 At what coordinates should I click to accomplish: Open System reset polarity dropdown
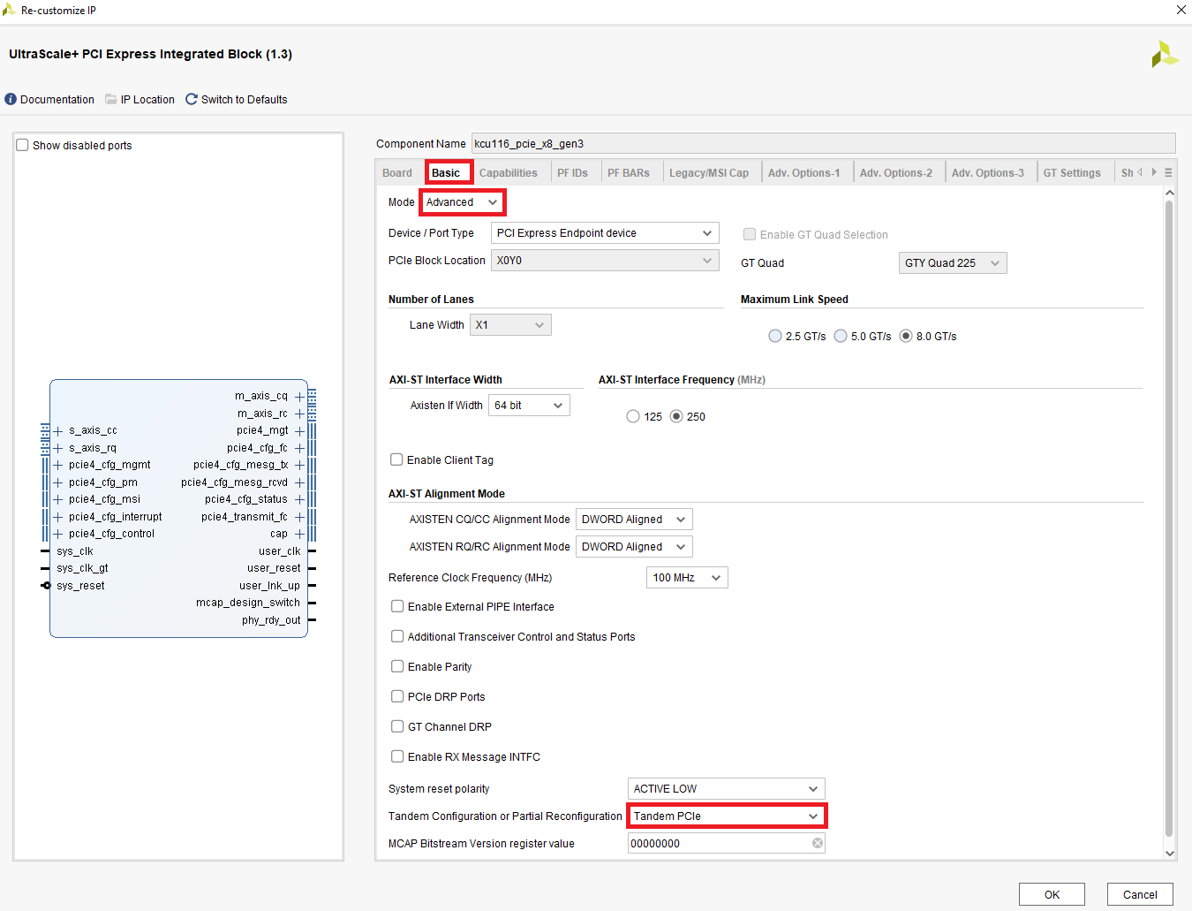[x=727, y=788]
